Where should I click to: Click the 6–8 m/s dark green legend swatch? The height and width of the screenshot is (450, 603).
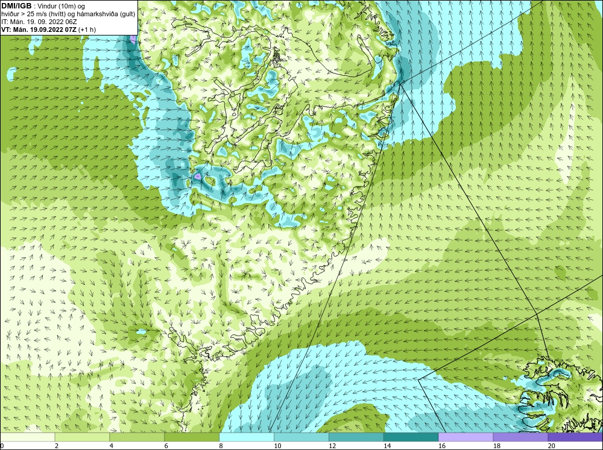click(x=192, y=437)
